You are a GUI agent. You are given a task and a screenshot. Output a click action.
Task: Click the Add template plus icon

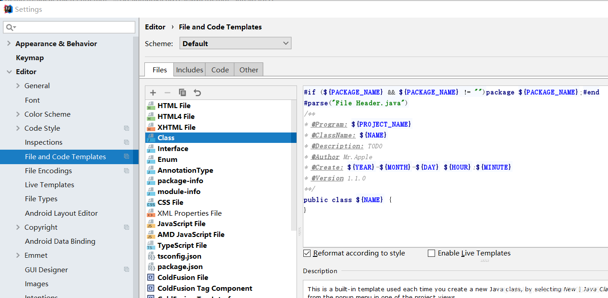tap(153, 93)
